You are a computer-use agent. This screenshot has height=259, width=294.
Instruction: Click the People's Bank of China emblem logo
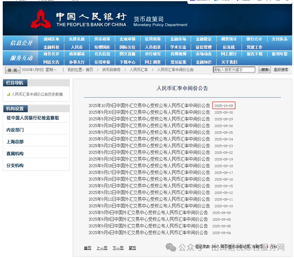pyautogui.click(x=41, y=19)
